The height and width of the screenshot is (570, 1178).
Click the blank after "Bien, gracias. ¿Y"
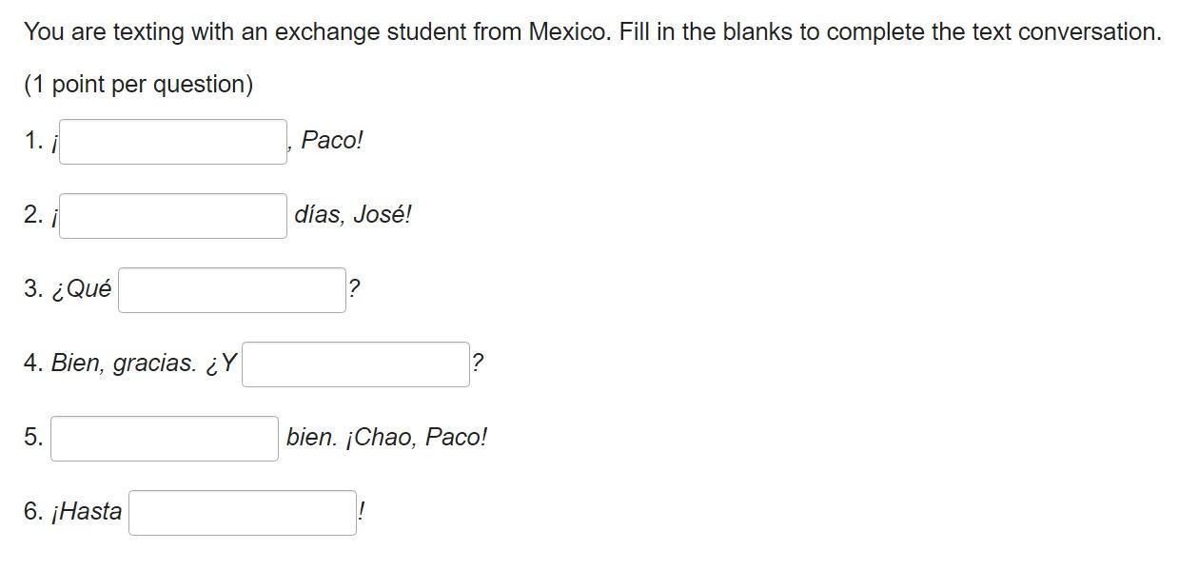[x=356, y=364]
